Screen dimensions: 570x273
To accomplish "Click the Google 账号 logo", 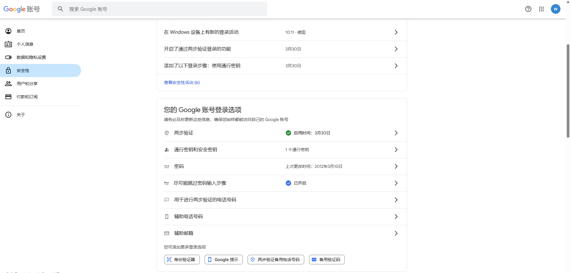I will 21,9.
